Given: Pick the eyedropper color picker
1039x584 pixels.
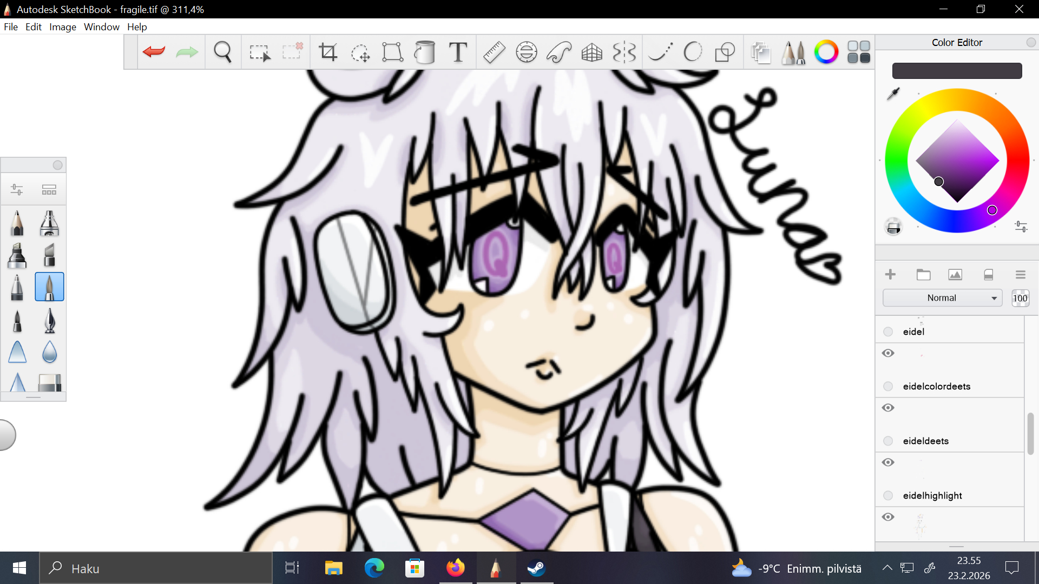Looking at the screenshot, I should tap(893, 94).
